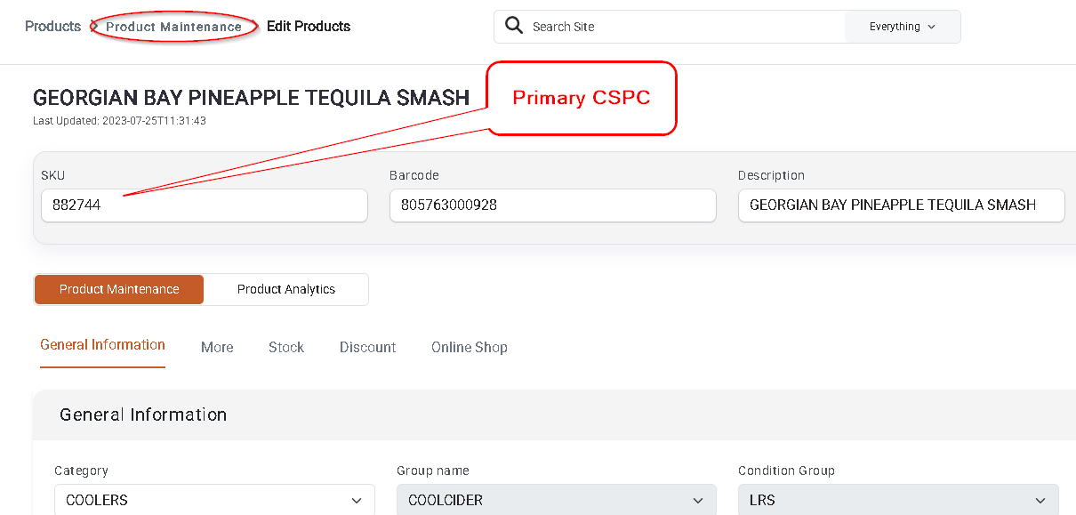
Task: Open the Everything search scope dropdown
Action: [x=903, y=27]
